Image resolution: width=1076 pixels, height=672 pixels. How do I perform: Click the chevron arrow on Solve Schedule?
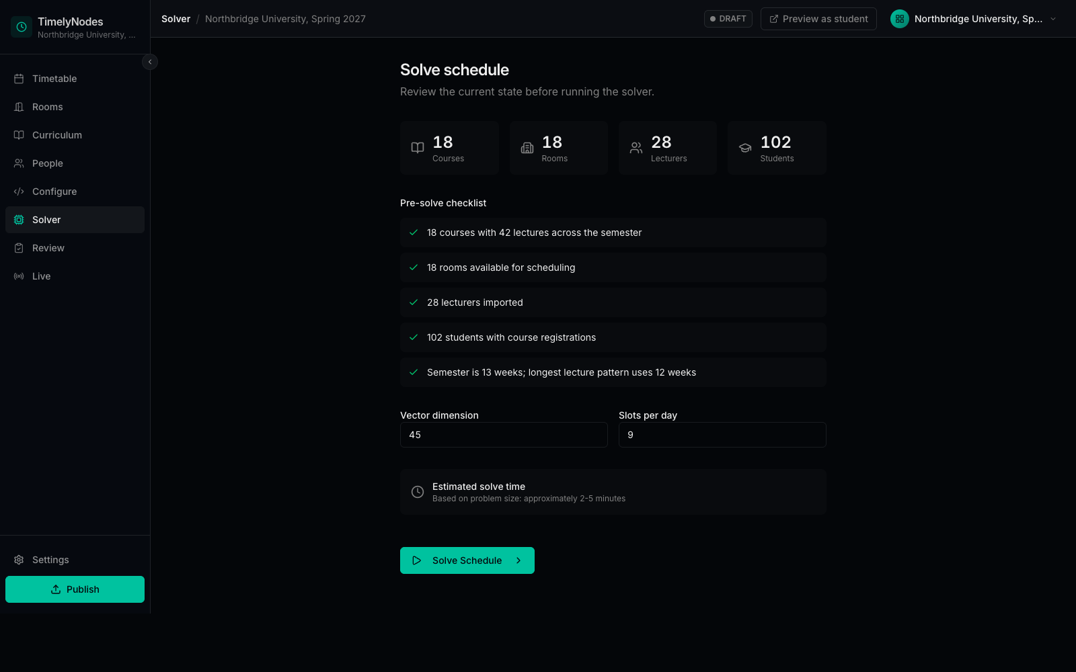(518, 560)
